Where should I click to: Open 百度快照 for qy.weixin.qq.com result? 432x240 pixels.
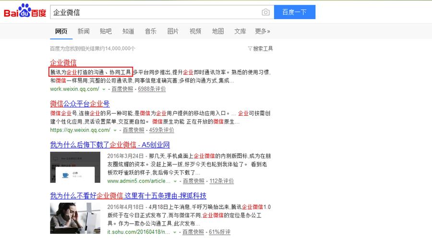click(x=133, y=130)
